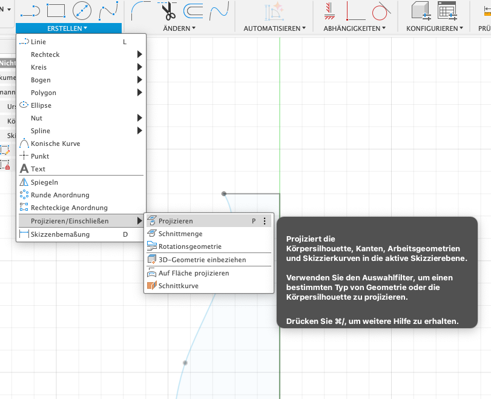
Task: Select Schnittmenge menu entry
Action: (180, 234)
